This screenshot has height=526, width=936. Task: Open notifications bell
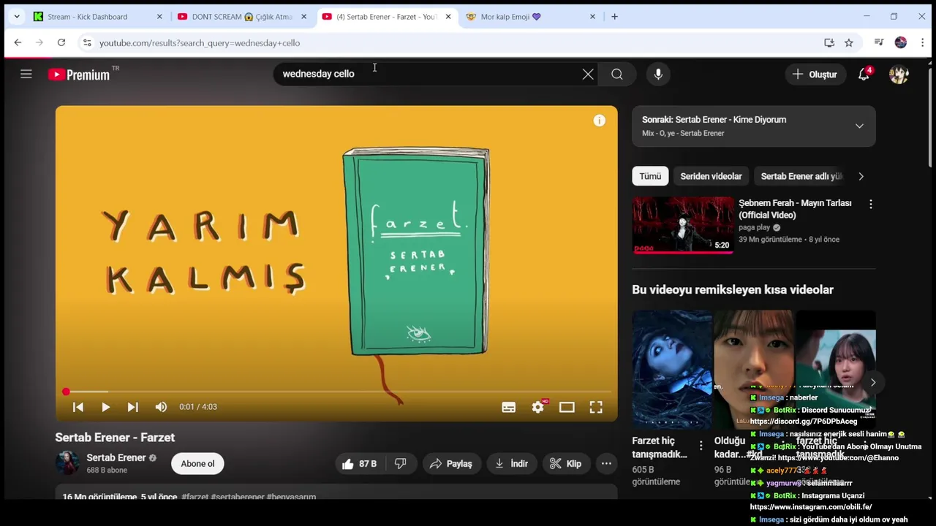864,74
